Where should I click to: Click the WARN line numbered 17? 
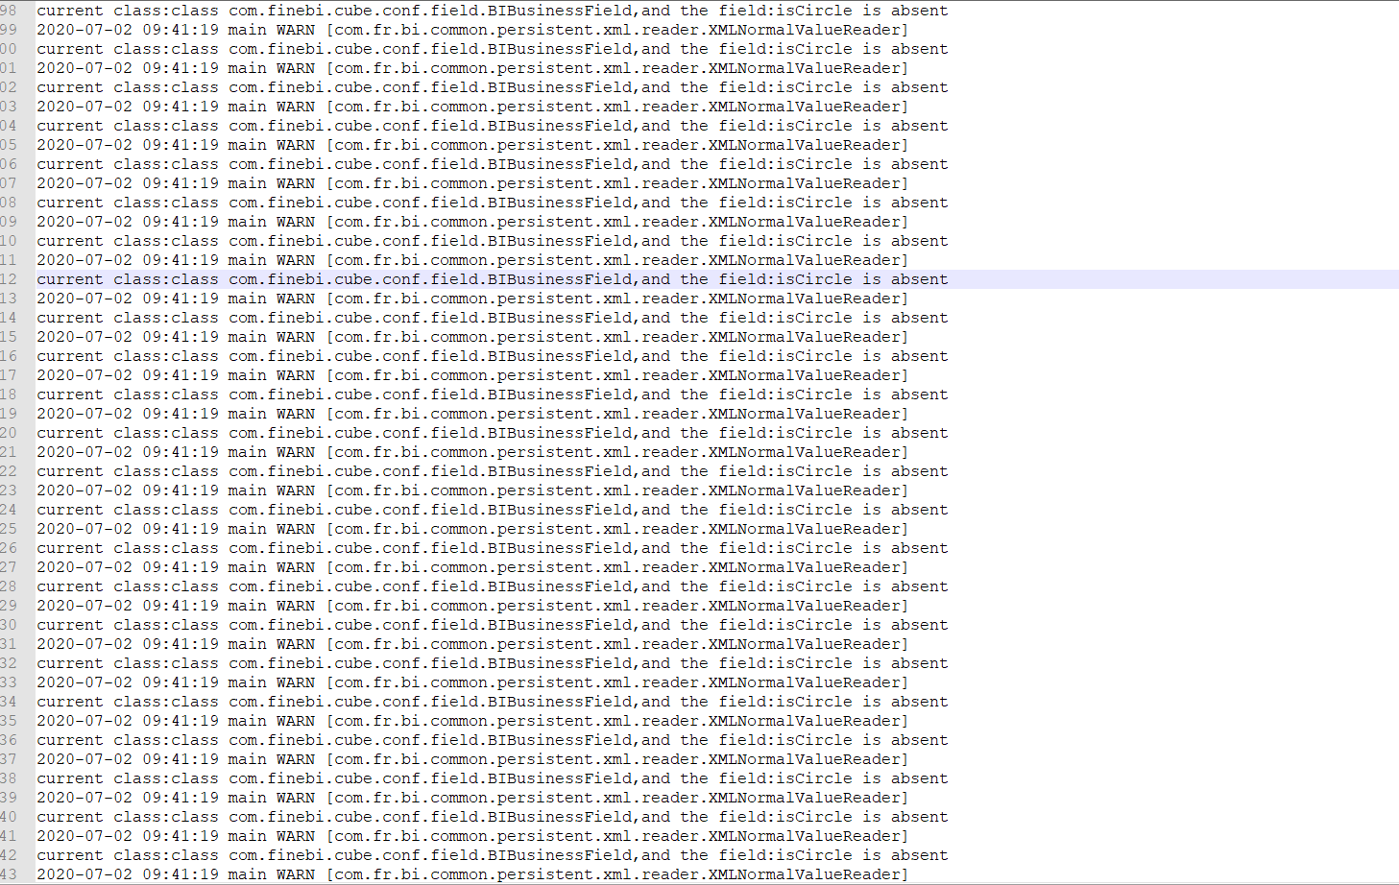(x=472, y=375)
